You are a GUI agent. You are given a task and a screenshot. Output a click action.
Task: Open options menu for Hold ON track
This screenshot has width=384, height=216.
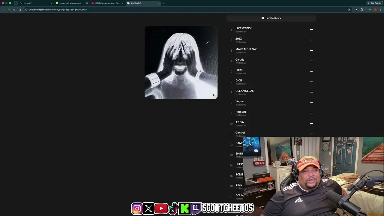[311, 113]
